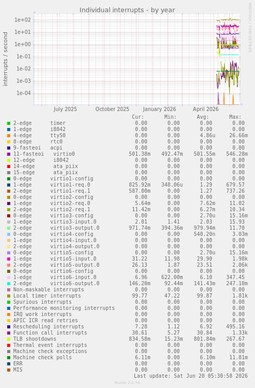Click the Munin 2.0.76 footer text

pos(127,382)
